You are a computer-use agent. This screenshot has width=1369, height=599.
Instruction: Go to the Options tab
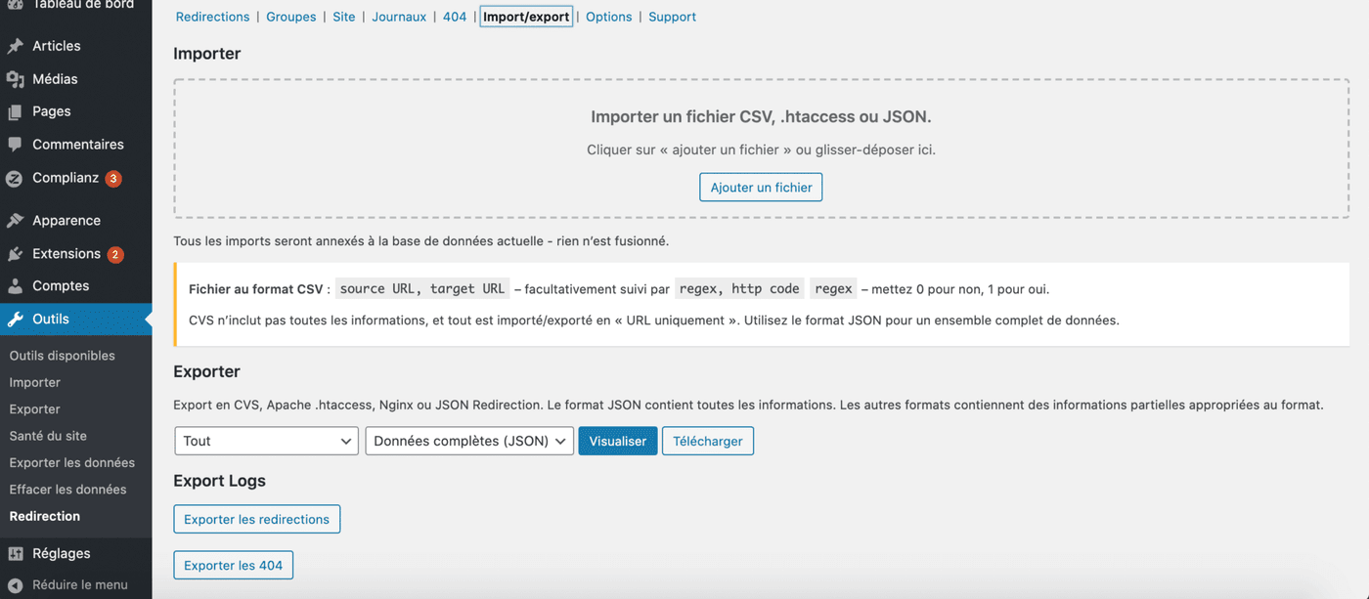609,17
